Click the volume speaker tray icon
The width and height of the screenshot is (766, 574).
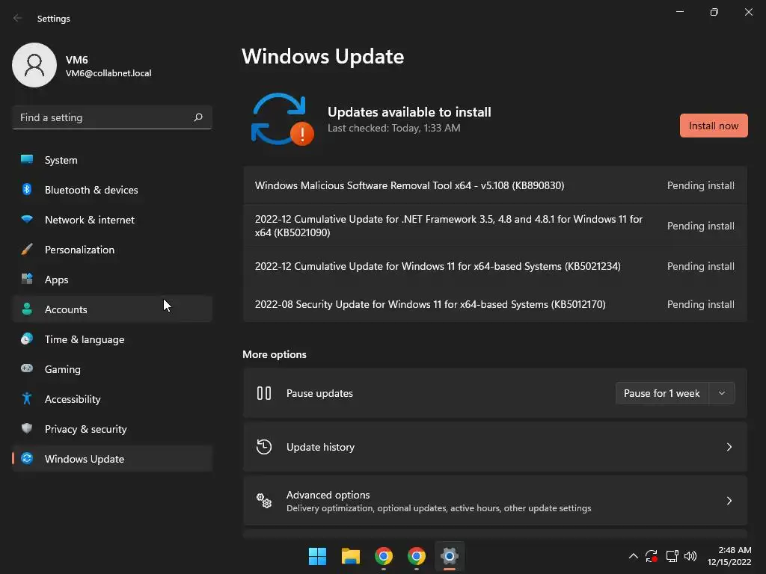coord(690,556)
